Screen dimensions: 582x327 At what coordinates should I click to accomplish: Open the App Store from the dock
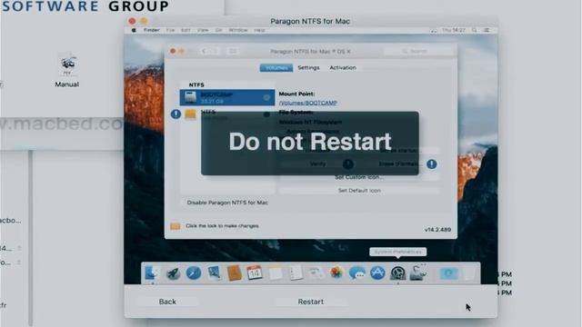(377, 273)
